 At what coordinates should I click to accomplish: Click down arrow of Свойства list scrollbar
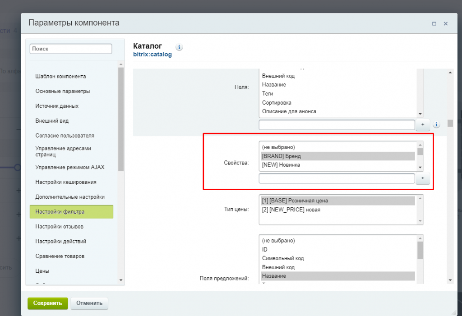pyautogui.click(x=420, y=168)
